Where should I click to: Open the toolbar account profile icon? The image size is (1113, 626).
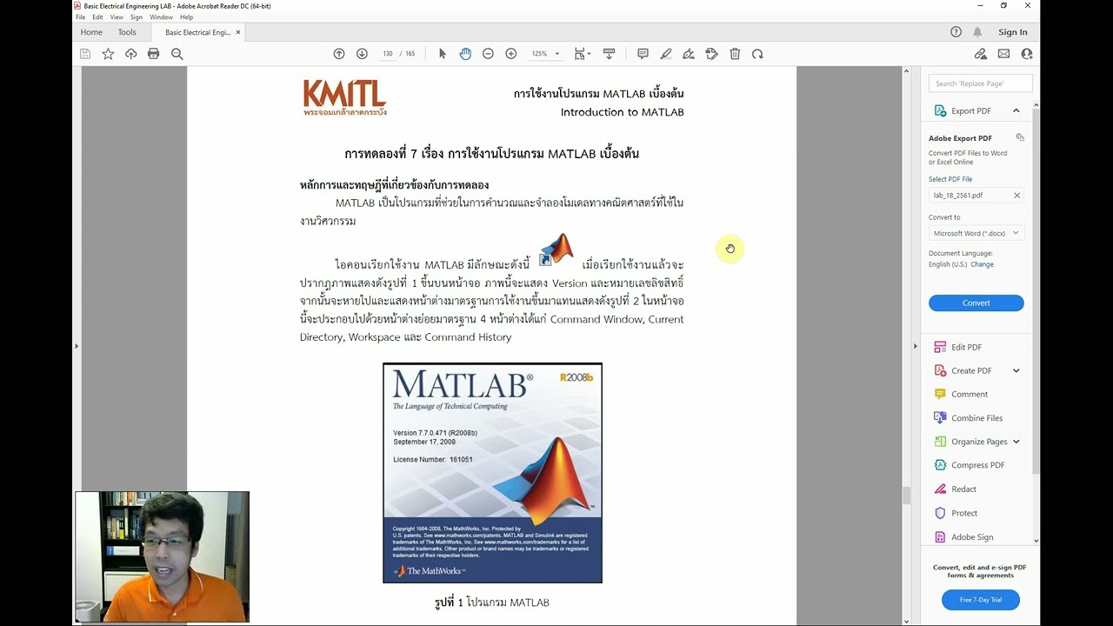click(1027, 54)
